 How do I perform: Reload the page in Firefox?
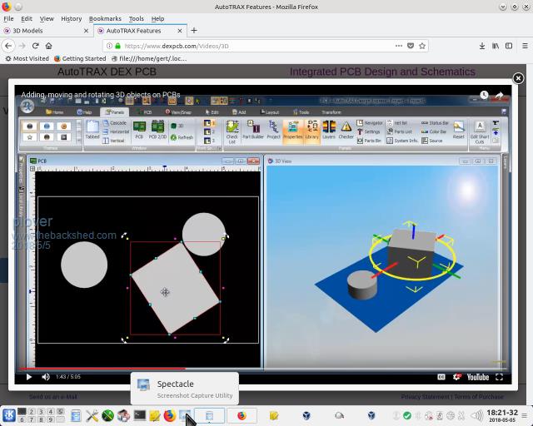pos(36,46)
